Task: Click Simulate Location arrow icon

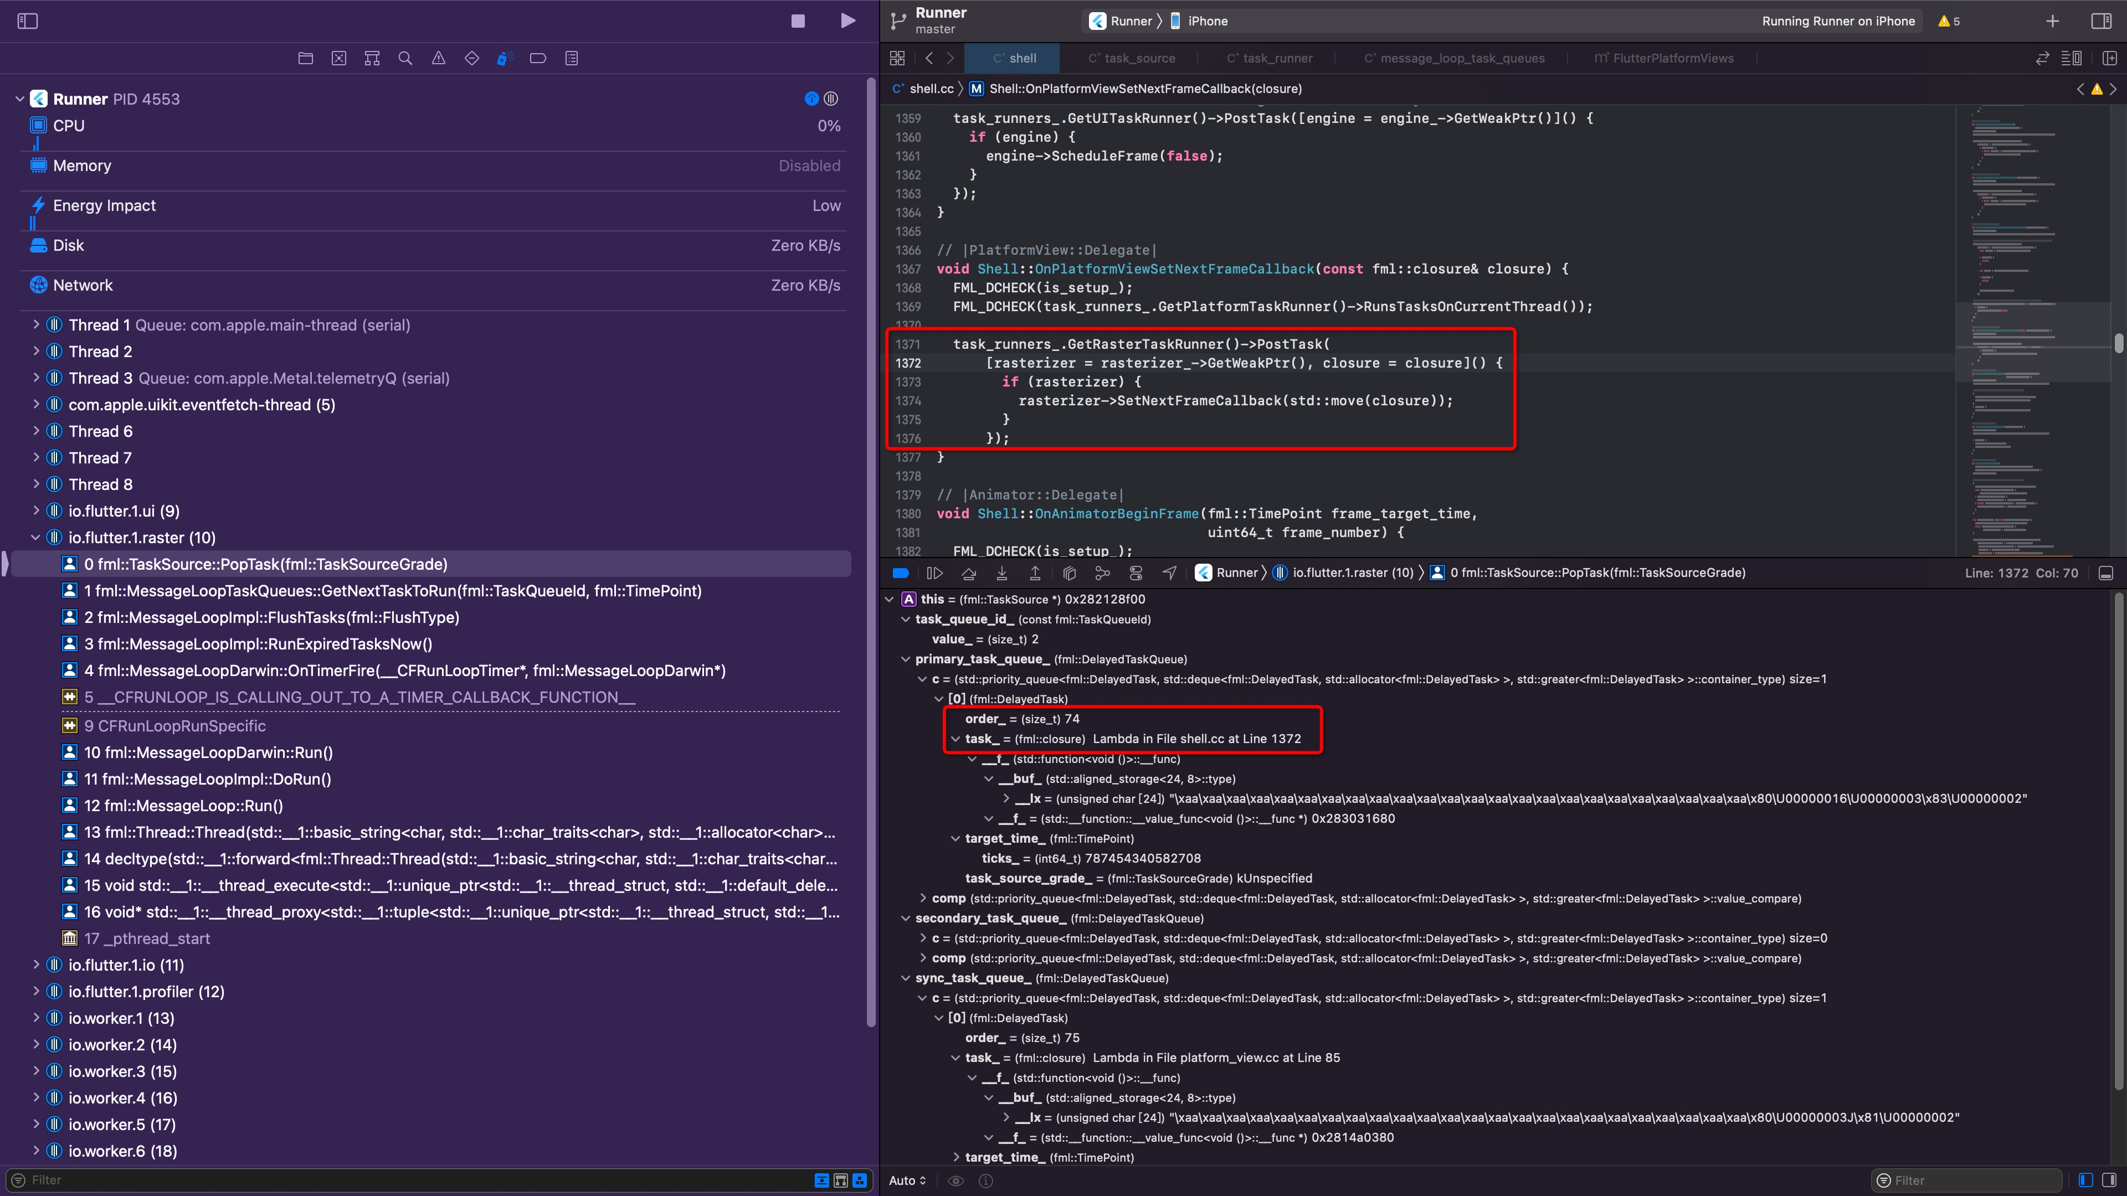Action: pyautogui.click(x=1169, y=573)
